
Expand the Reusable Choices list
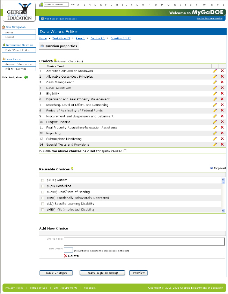click(218, 168)
